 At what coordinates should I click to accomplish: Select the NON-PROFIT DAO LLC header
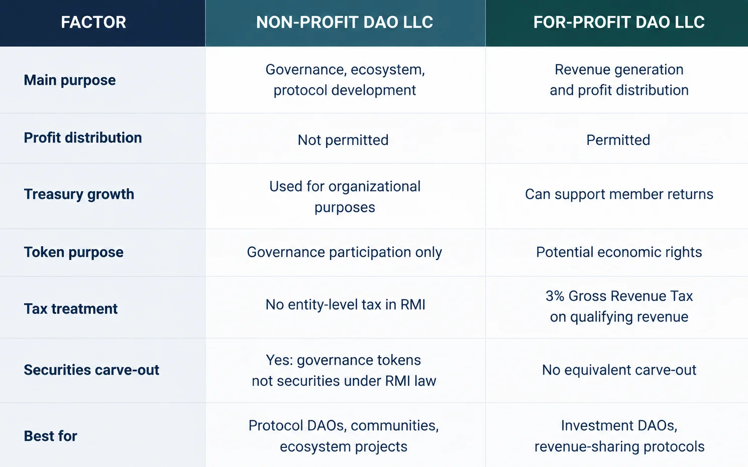pyautogui.click(x=345, y=22)
